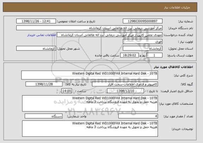Select the اولویت نیاز field showing فوری
Viewport: 203px width, 143px height.
(142, 42)
